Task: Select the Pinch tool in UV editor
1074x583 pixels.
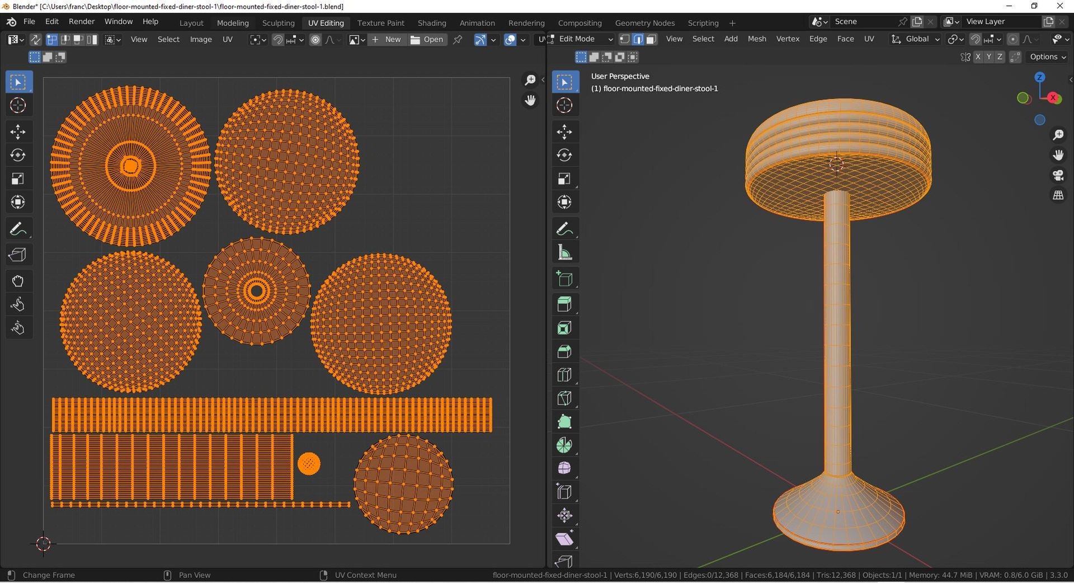Action: tap(18, 328)
